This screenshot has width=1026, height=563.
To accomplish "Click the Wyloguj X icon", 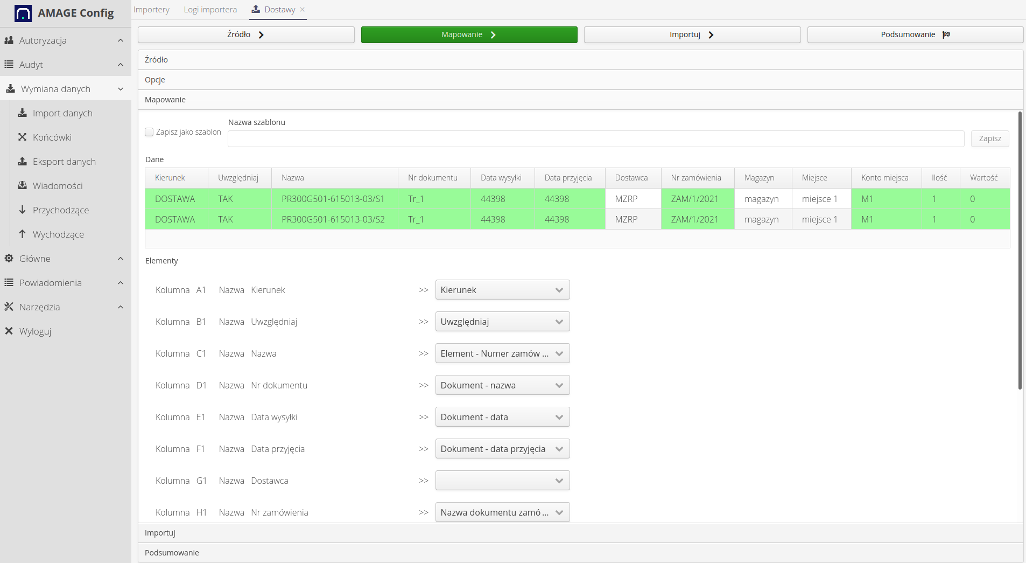I will 9,331.
